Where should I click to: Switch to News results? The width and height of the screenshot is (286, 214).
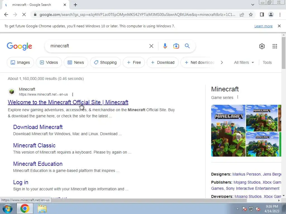coord(76,62)
